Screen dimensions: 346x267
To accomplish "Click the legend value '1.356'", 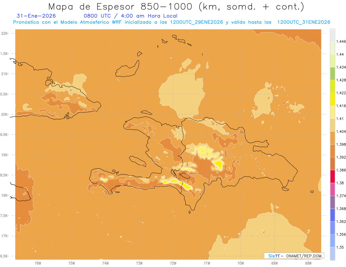I will coord(341,234).
